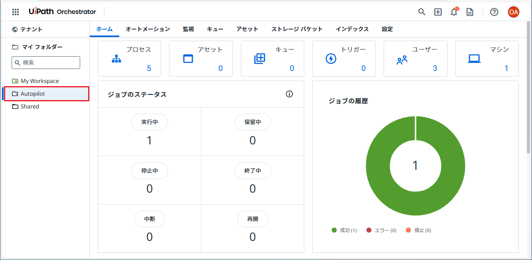Open the help question mark icon
This screenshot has width=532, height=260.
tap(494, 12)
